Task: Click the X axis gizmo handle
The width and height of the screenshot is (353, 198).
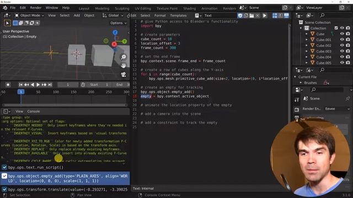Action: click(114, 44)
